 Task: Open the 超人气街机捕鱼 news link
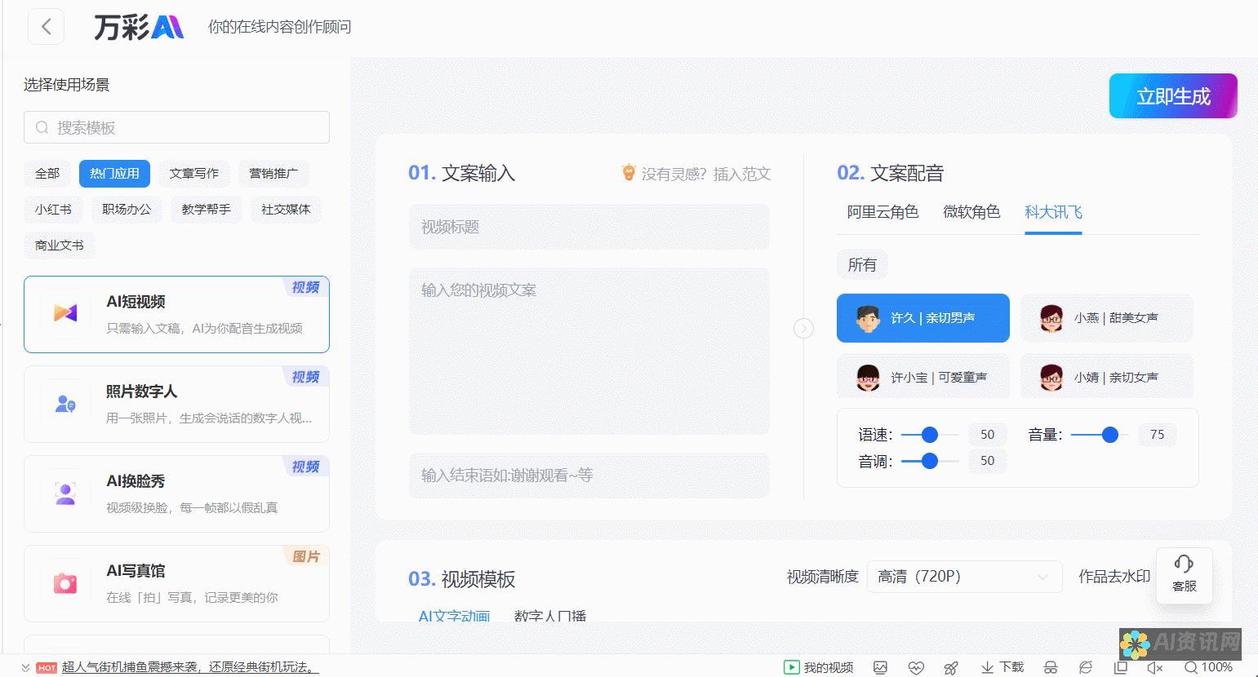189,667
